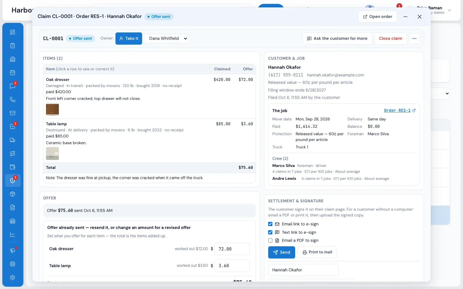
Task: Edit the Oak dresser offer amount field
Action: pos(232,249)
